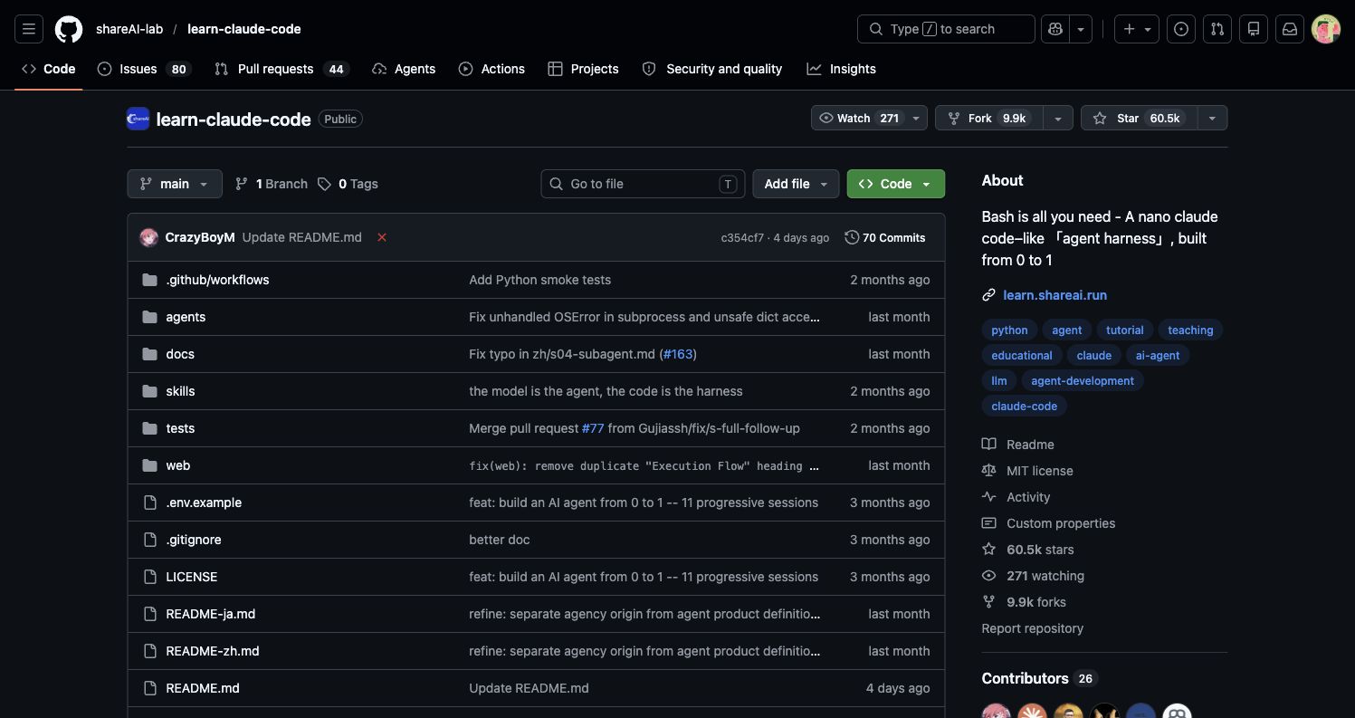Click the tag icon beside 0 Tags
Screen dimensions: 1355x718
coord(325,184)
